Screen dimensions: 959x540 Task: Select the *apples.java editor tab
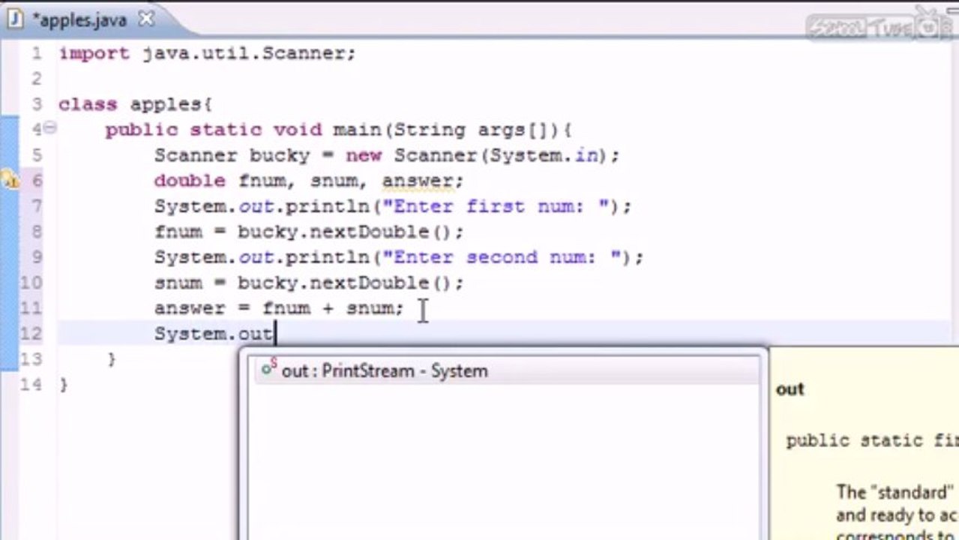82,20
